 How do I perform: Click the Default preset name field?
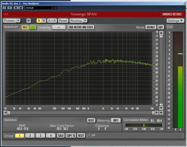(38, 8)
